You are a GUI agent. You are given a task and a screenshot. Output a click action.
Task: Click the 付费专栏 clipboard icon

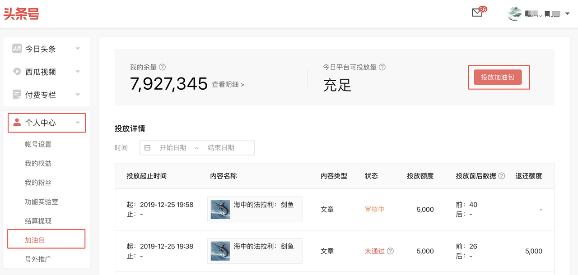tap(17, 94)
